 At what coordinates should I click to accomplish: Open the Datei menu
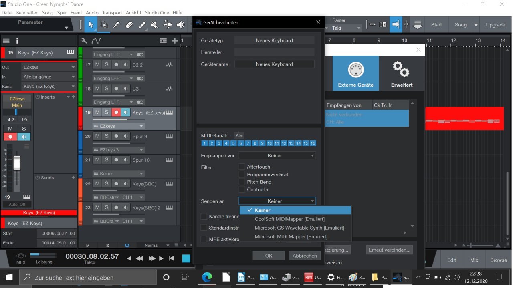tap(7, 12)
